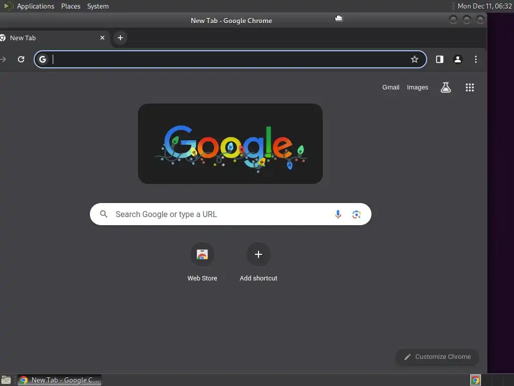Screen dimensions: 514x386
Task: Open the Places menu
Action: tap(71, 6)
